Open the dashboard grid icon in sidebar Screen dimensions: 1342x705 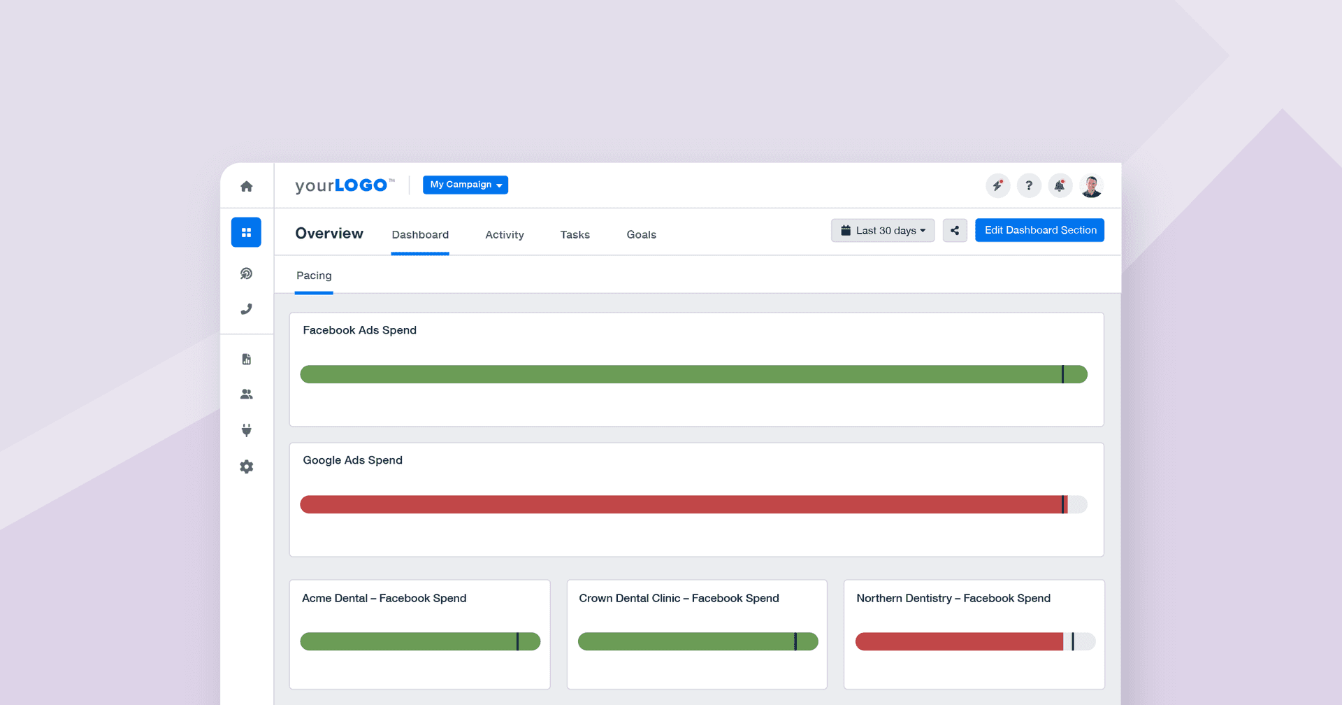coord(246,232)
